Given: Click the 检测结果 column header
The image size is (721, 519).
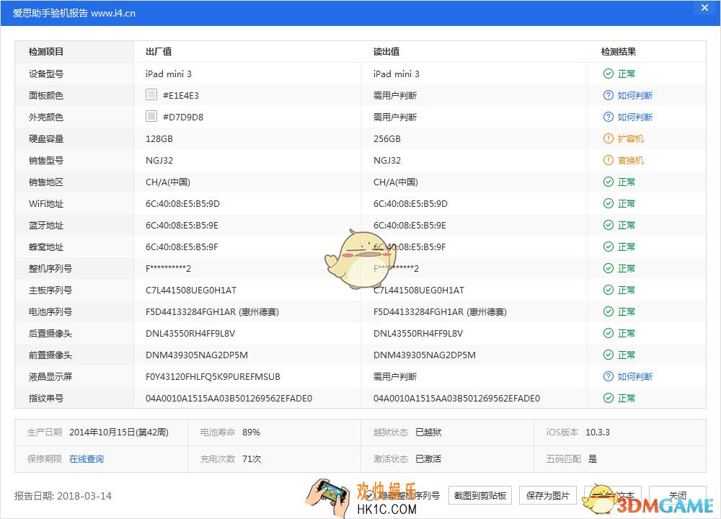Looking at the screenshot, I should pyautogui.click(x=619, y=51).
